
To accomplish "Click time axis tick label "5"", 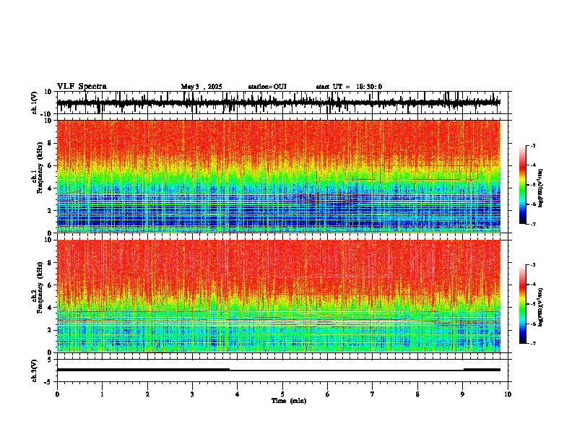I will coord(282,394).
